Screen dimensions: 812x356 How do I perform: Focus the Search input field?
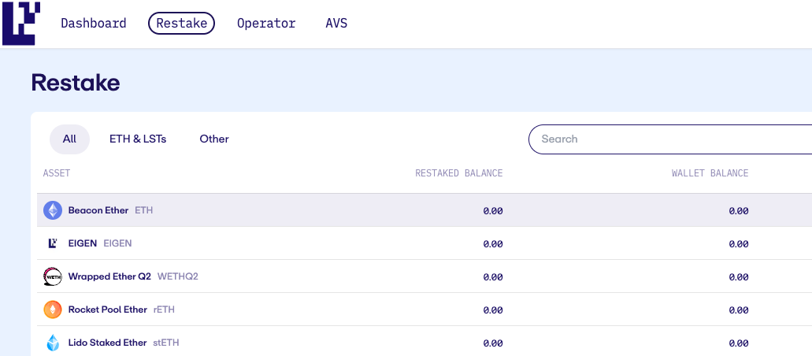(669, 139)
